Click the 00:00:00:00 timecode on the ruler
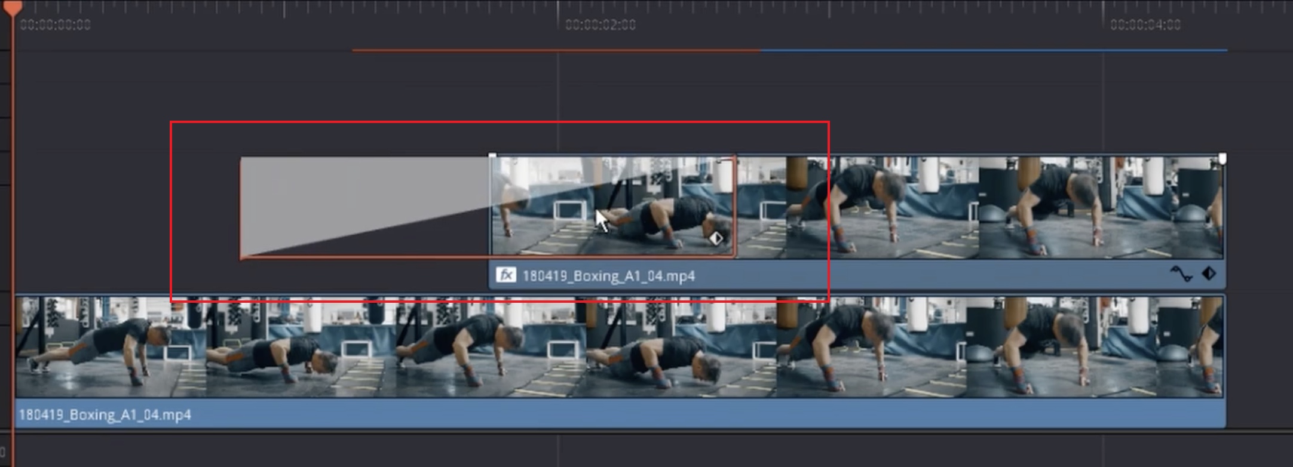The image size is (1293, 467). tap(55, 25)
